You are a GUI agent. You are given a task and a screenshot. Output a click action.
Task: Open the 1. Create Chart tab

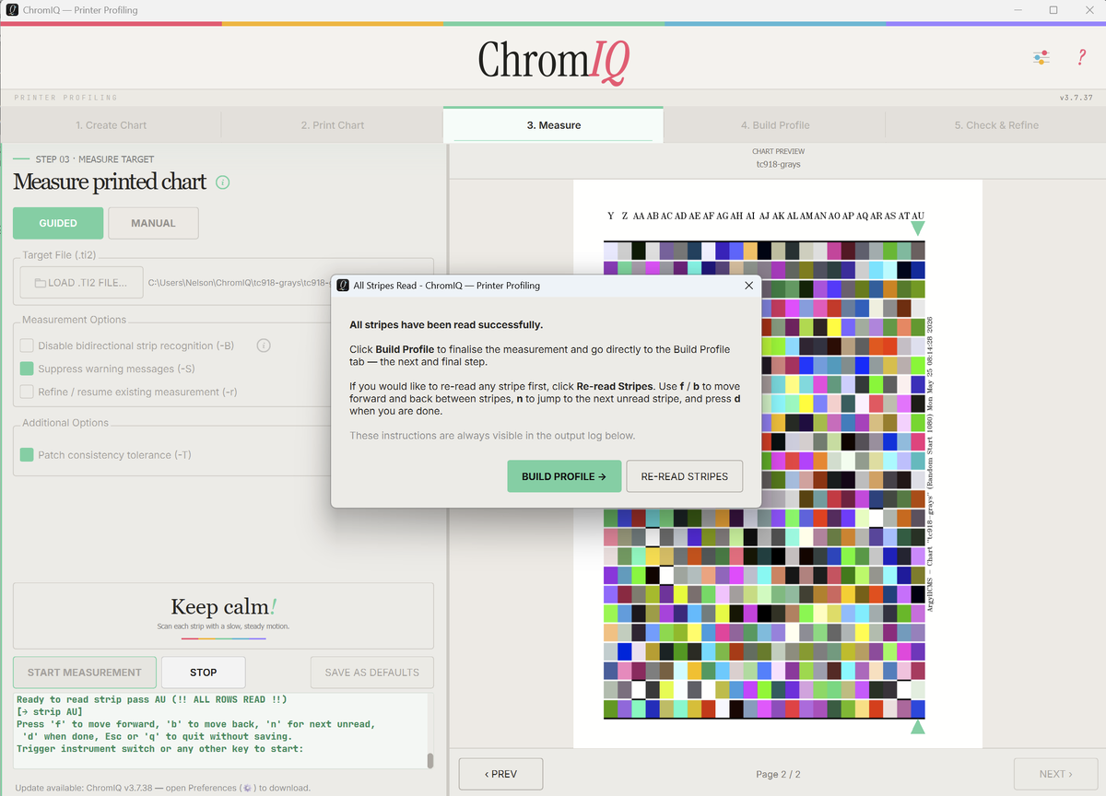(x=111, y=125)
